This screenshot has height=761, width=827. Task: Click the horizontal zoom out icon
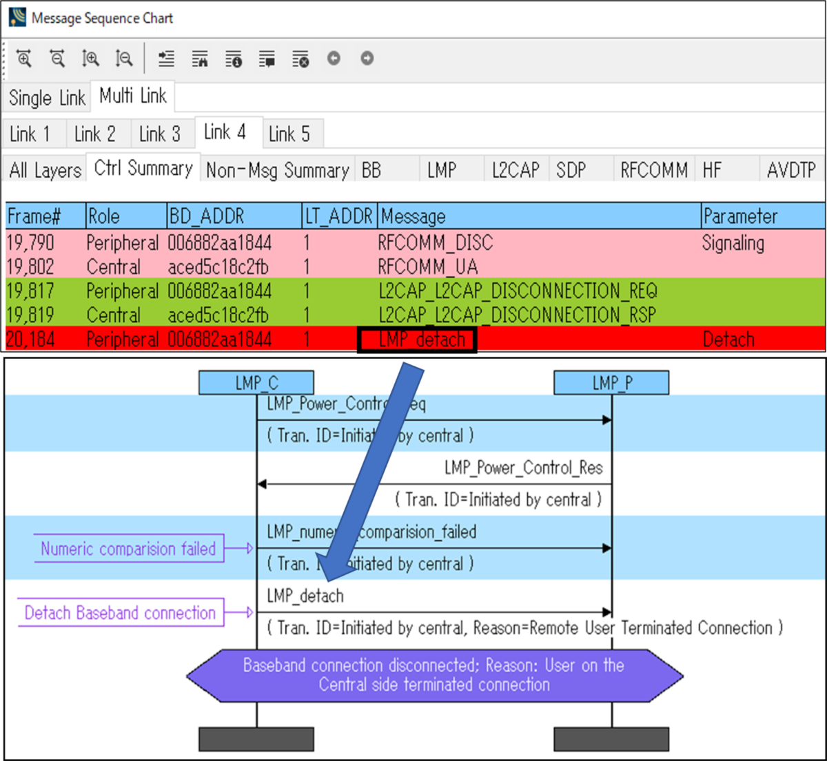57,59
